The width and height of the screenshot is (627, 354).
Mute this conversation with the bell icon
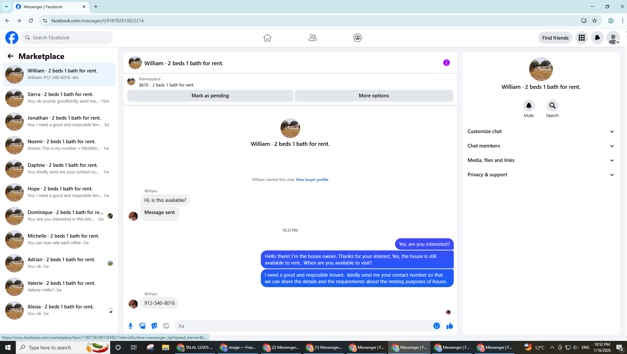point(529,106)
